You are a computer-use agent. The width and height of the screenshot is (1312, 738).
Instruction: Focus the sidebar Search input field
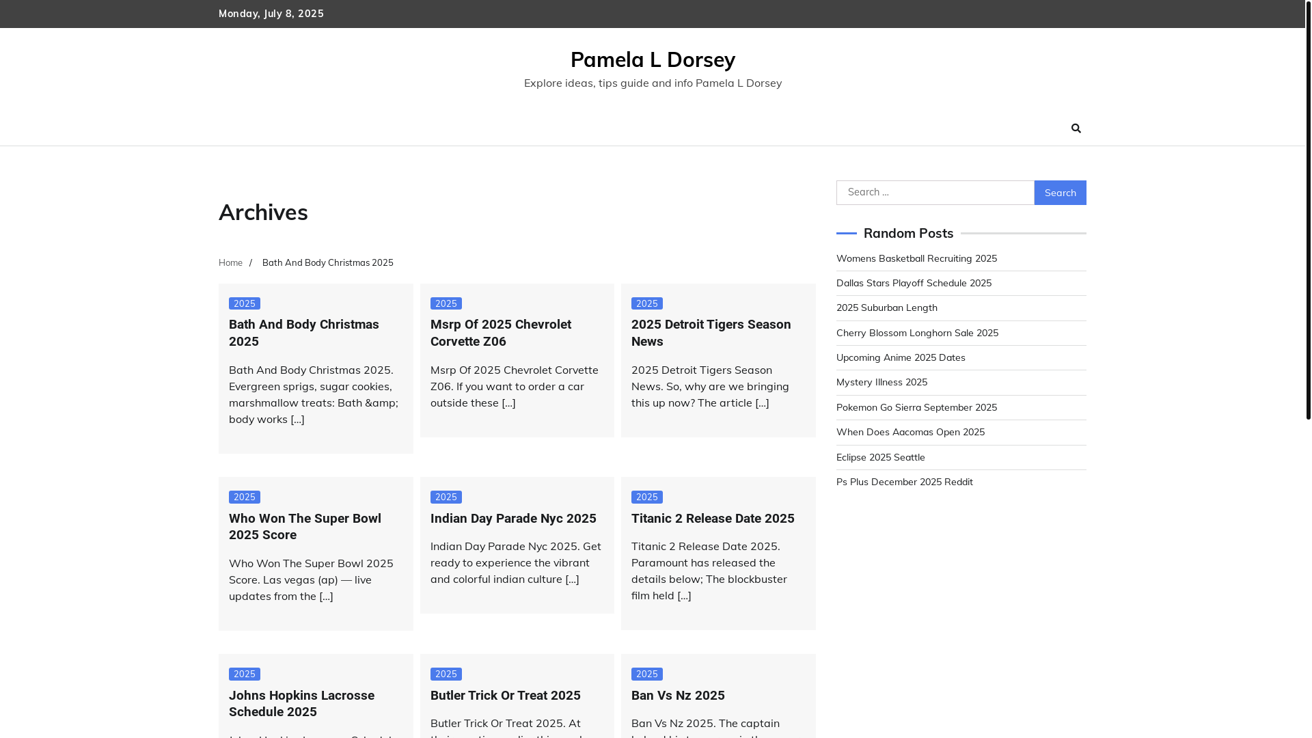point(935,193)
